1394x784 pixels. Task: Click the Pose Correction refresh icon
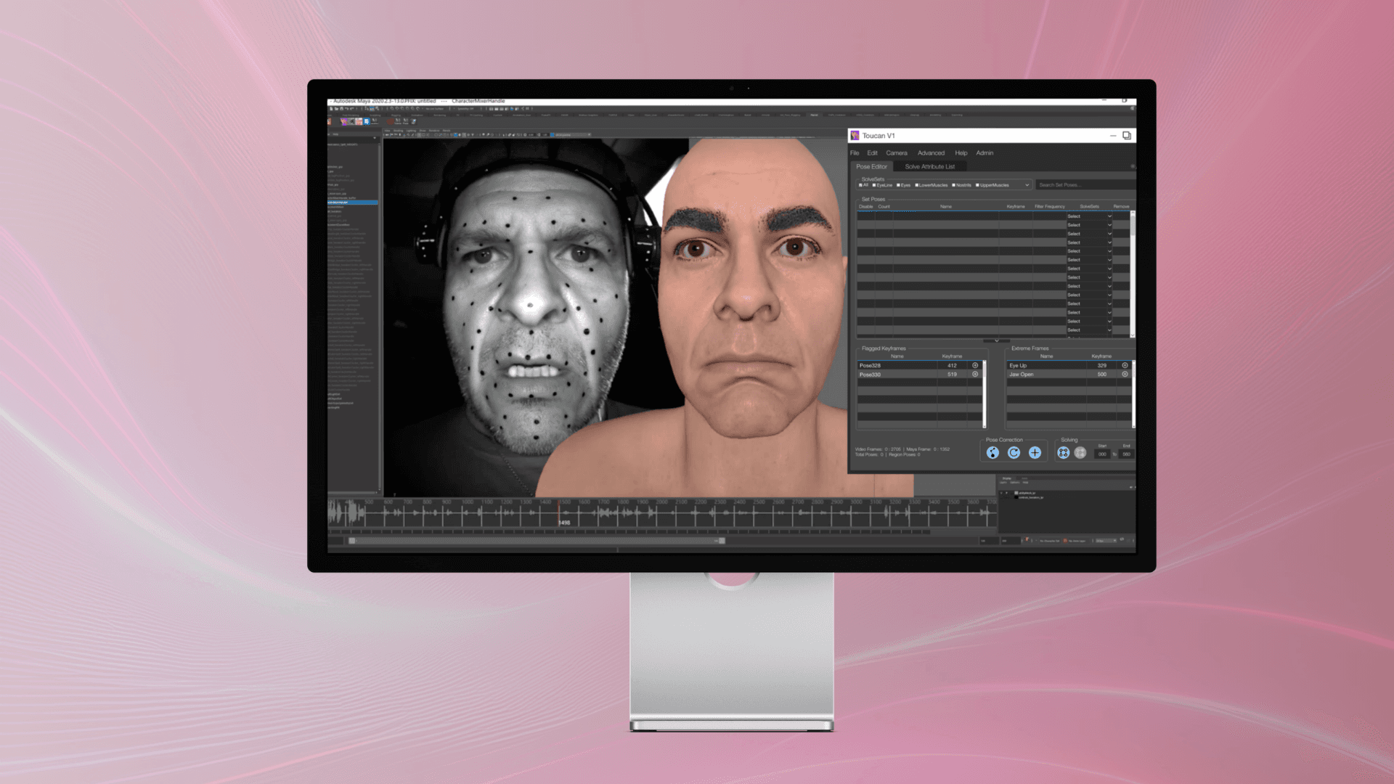[1014, 453]
